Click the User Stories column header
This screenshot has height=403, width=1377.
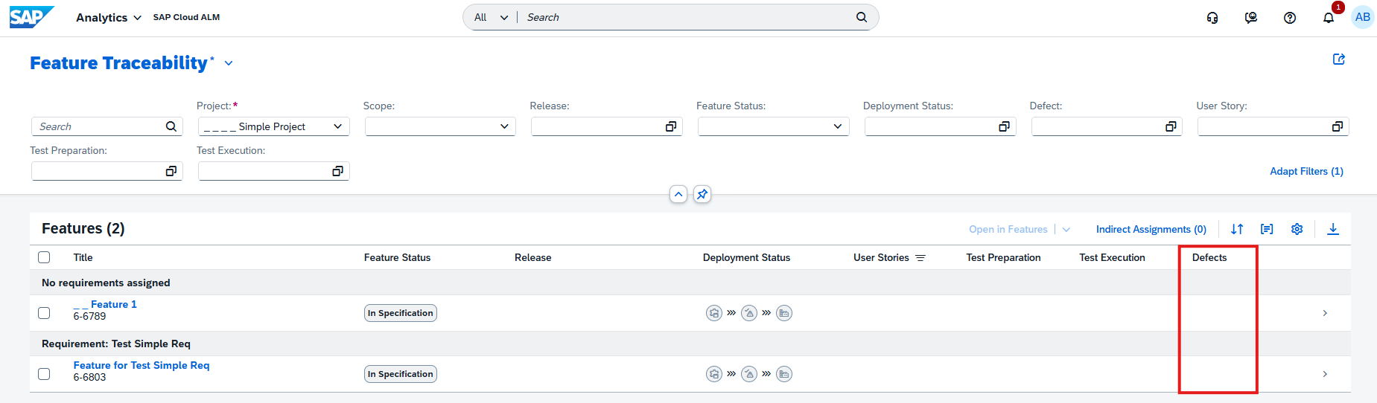click(881, 257)
